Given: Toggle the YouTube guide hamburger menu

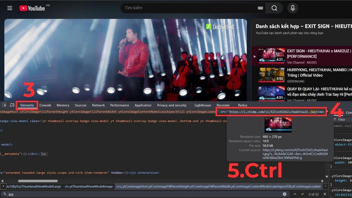Looking at the screenshot, I should coord(10,8).
